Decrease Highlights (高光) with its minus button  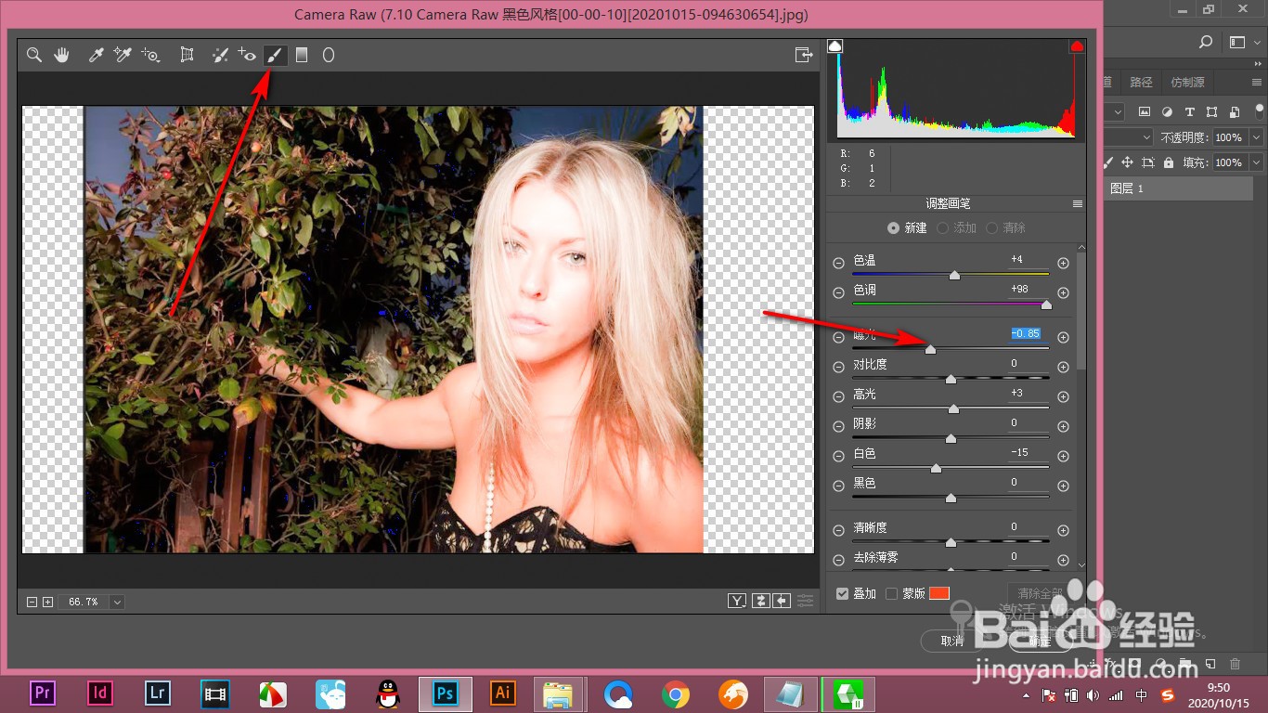tap(839, 397)
